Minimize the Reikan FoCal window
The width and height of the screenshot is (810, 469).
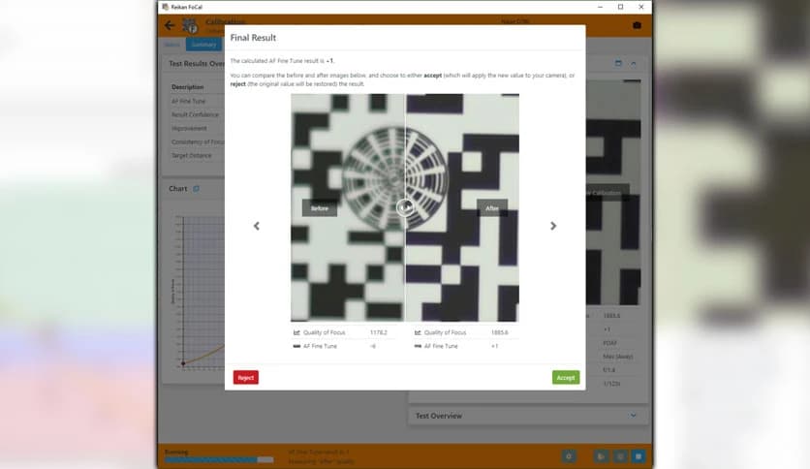[600, 7]
